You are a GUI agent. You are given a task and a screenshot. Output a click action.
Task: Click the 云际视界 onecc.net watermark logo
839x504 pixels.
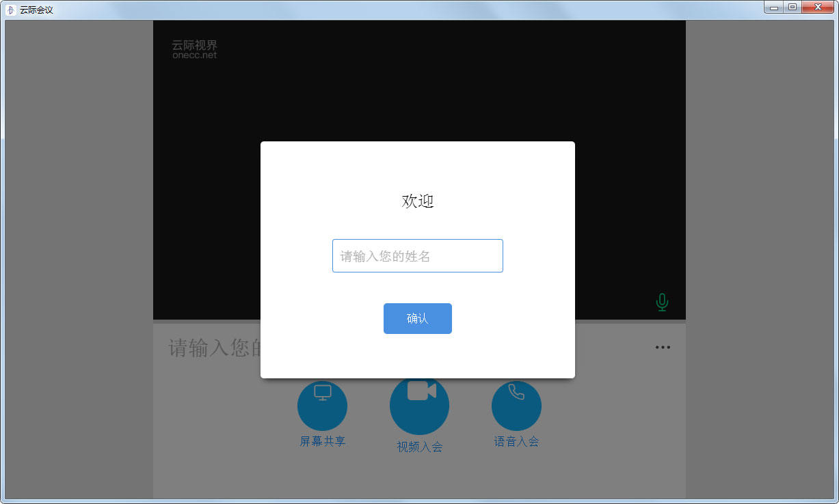195,48
